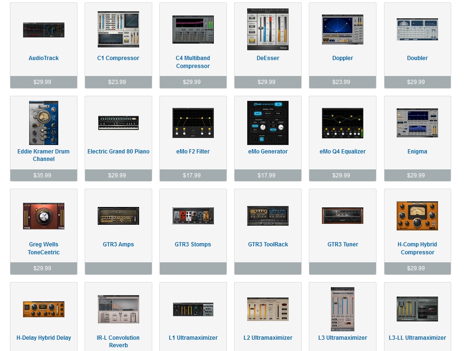Open the C1 Compressor link
The image size is (470, 351).
[x=118, y=58]
